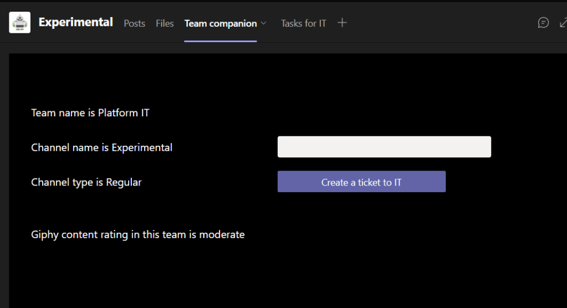Click empty header space right of plus icon
The width and height of the screenshot is (567, 308).
(x=438, y=23)
